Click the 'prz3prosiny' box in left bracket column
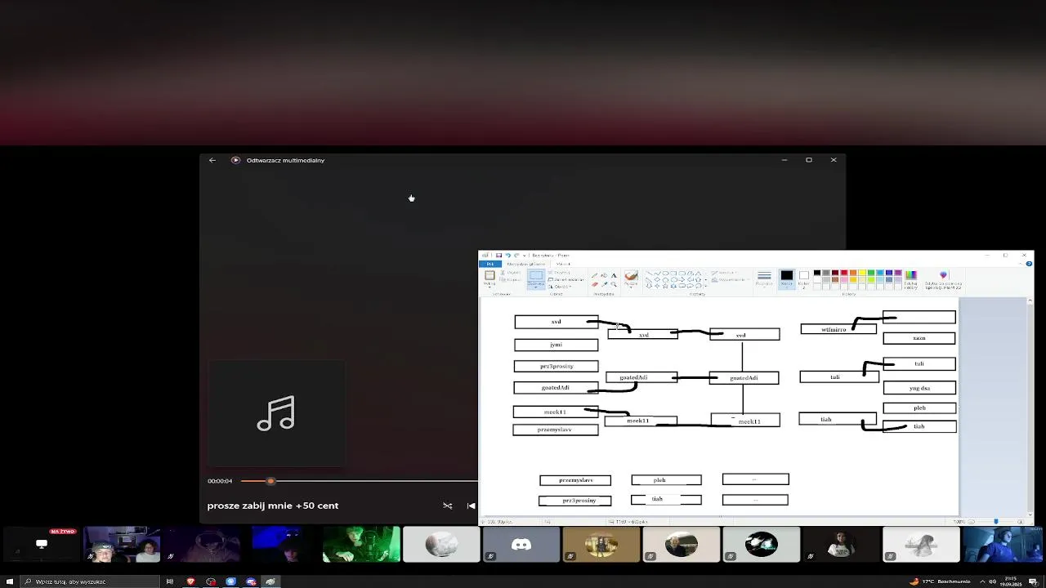Image resolution: width=1046 pixels, height=588 pixels. pyautogui.click(x=556, y=366)
